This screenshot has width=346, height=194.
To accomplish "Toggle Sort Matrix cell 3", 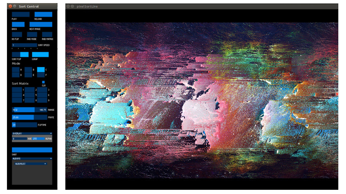I will coord(42,90).
